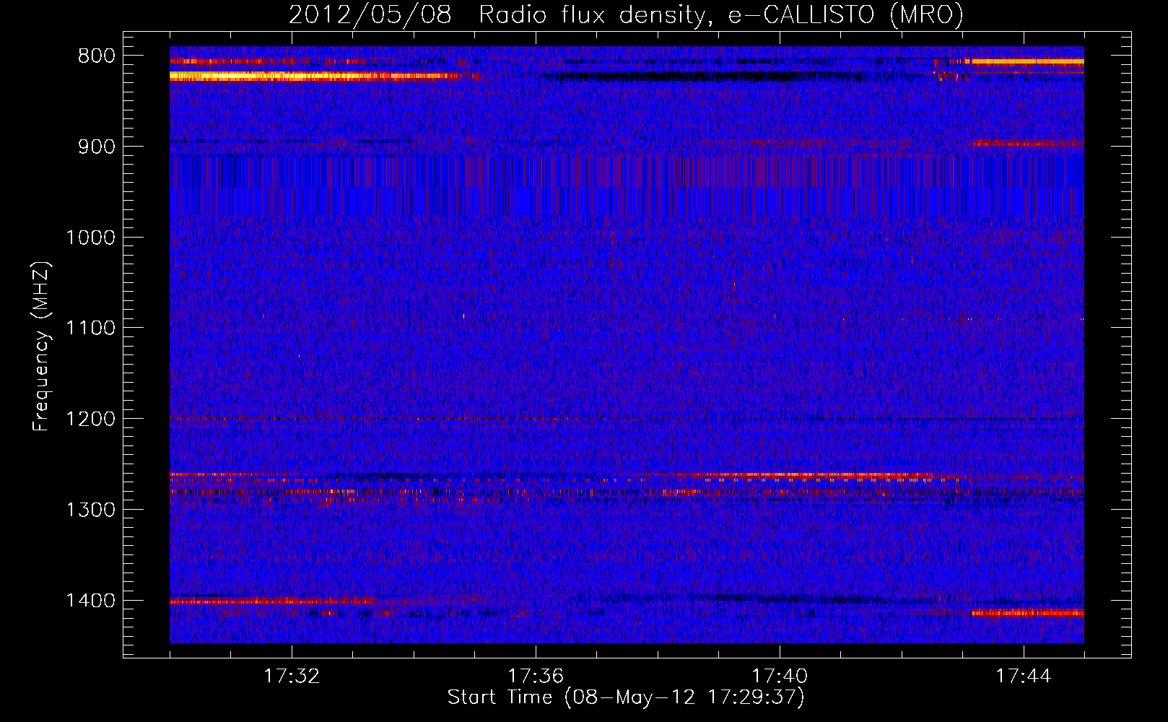Click the 17:40 time tick label
The width and height of the screenshot is (1168, 722).
[x=780, y=677]
